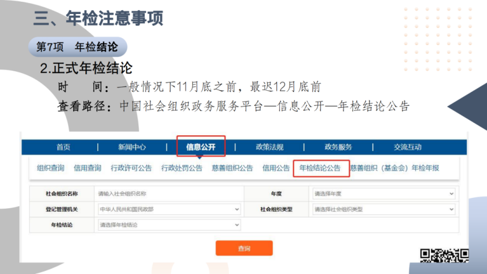Click the 组织查询 submenu link
The width and height of the screenshot is (487, 274).
[x=51, y=168]
